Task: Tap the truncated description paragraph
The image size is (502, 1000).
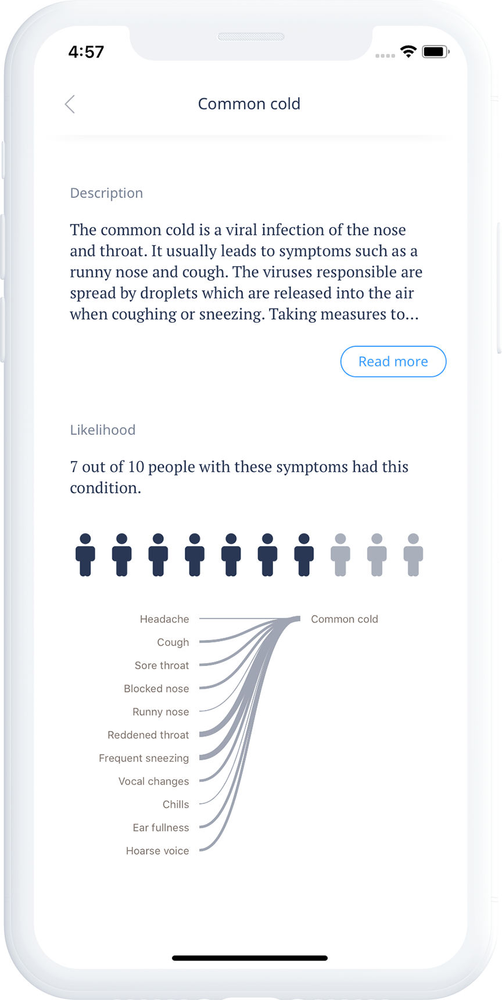Action: 246,272
